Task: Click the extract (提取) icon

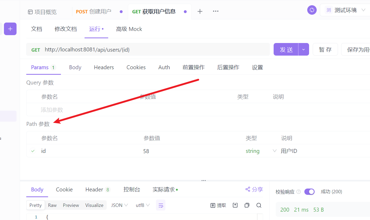Action: (213, 205)
